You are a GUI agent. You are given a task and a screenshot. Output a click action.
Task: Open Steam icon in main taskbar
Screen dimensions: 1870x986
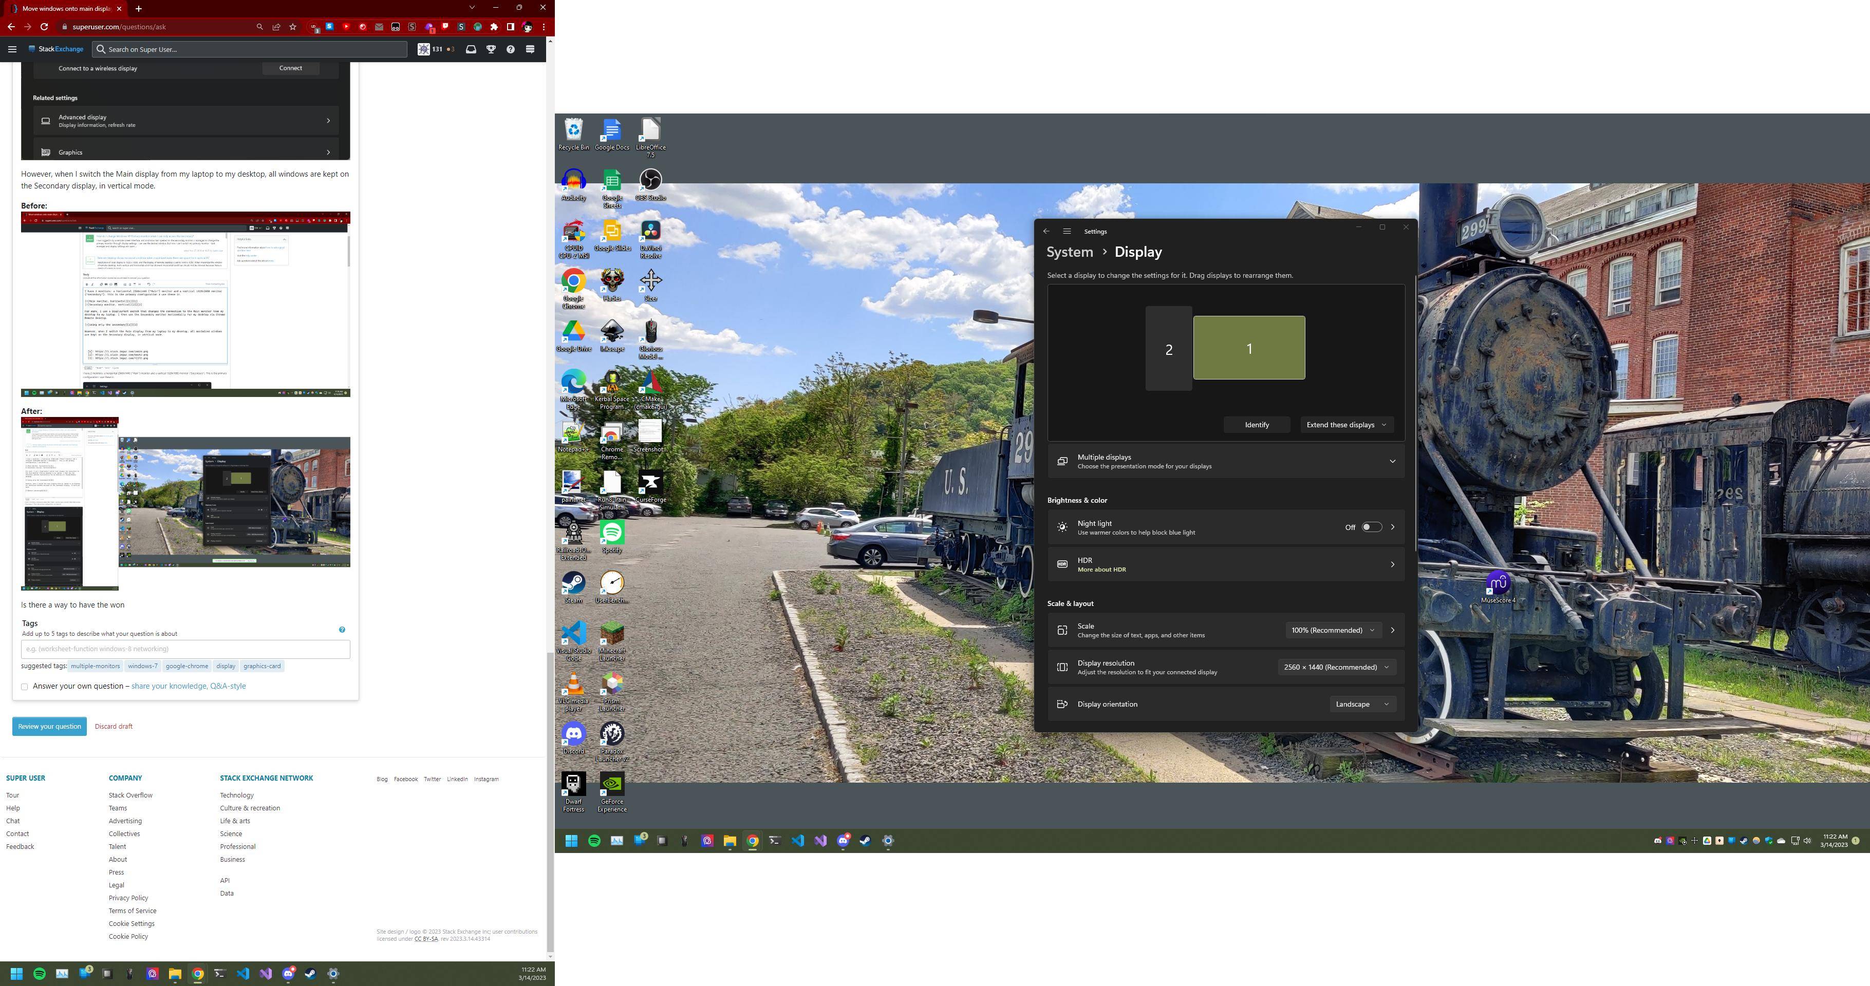865,841
